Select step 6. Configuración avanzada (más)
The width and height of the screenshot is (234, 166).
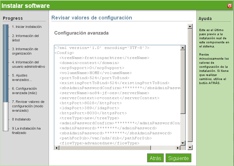24,91
